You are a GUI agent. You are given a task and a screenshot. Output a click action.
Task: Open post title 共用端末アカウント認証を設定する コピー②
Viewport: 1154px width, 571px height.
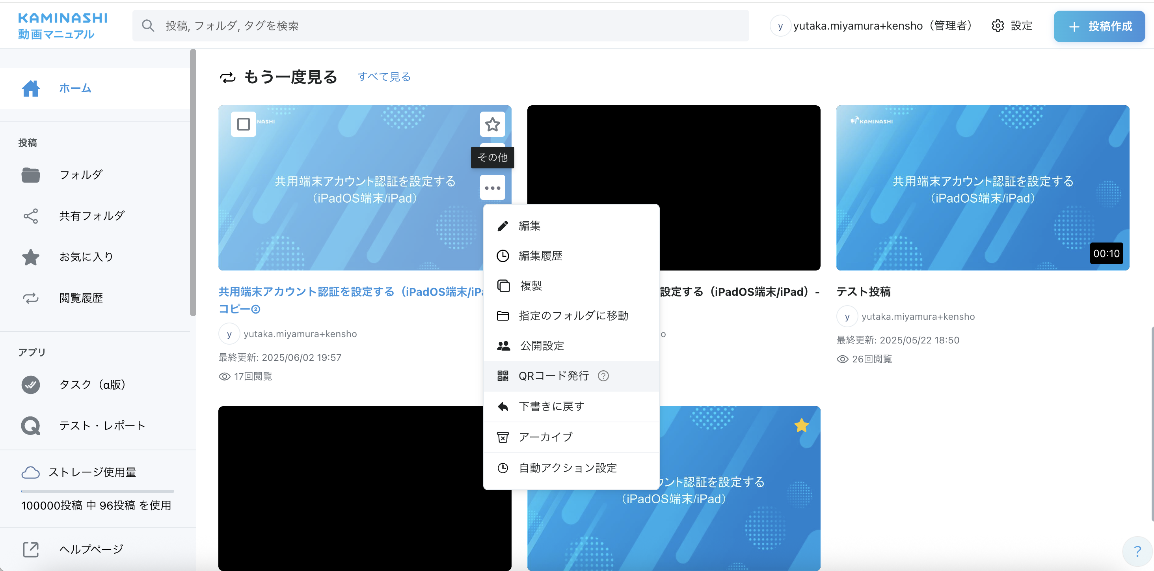pyautogui.click(x=351, y=300)
